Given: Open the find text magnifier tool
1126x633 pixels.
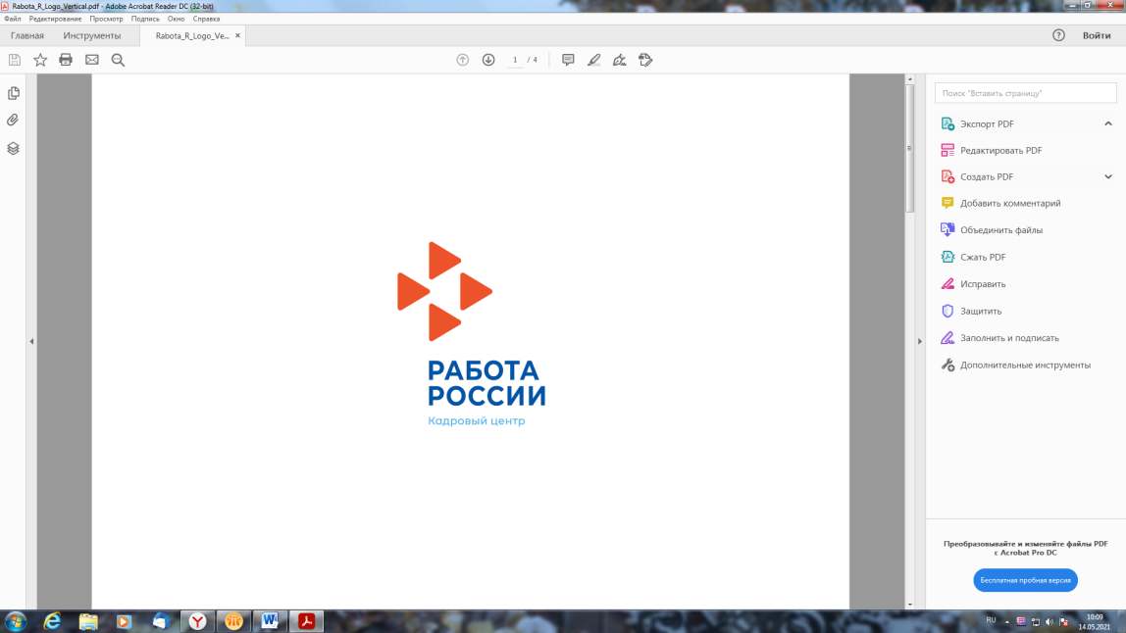Looking at the screenshot, I should tap(118, 61).
